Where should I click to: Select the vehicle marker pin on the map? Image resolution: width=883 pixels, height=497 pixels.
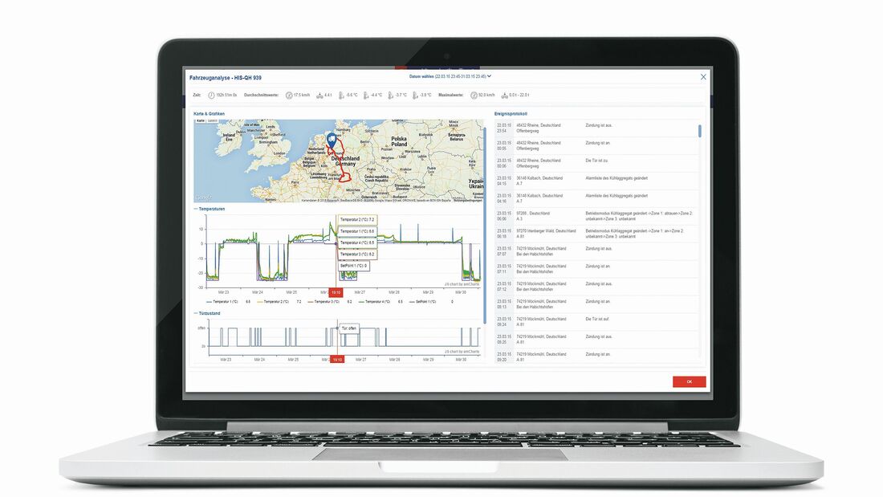[332, 140]
